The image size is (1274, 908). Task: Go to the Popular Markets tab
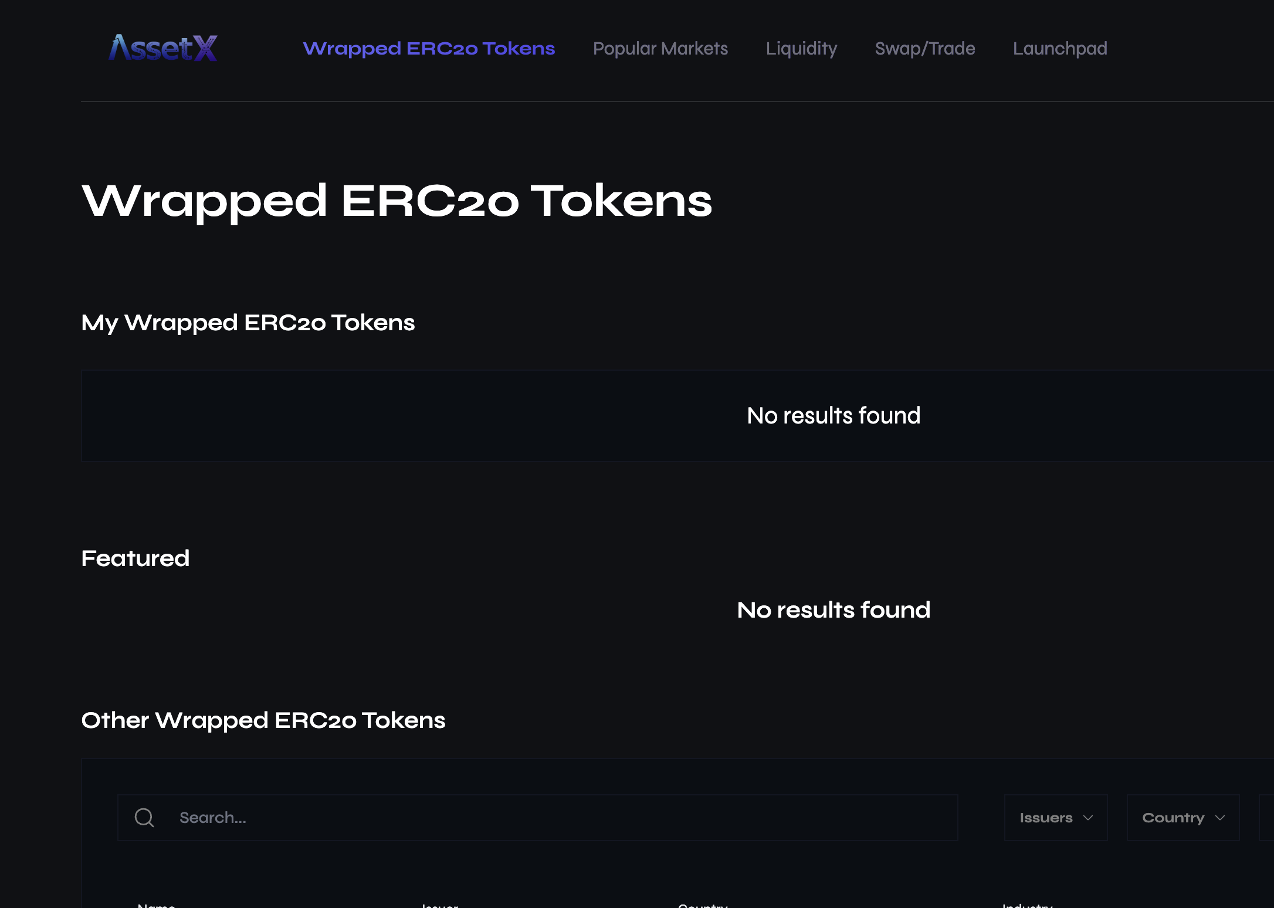click(660, 48)
